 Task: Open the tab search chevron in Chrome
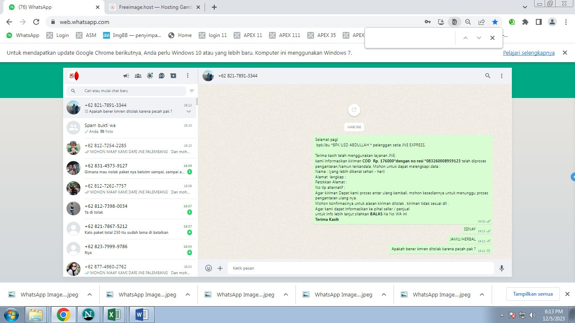click(525, 7)
